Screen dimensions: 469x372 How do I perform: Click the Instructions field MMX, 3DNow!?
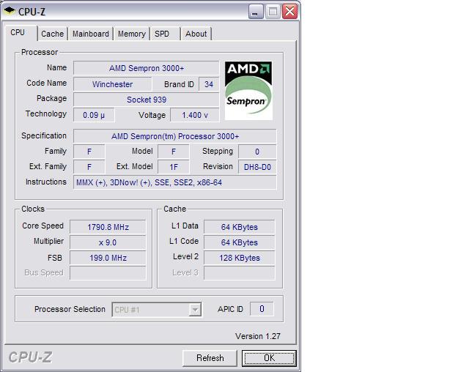175,182
